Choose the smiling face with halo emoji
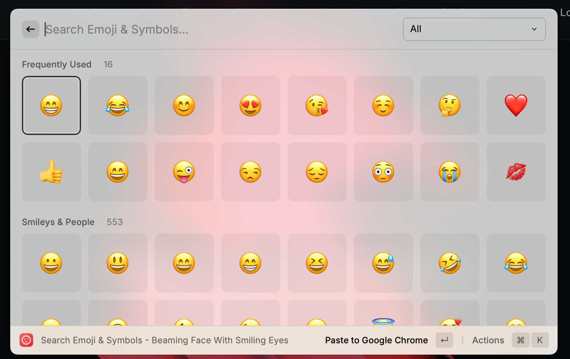Image resolution: width=570 pixels, height=359 pixels. [x=383, y=321]
